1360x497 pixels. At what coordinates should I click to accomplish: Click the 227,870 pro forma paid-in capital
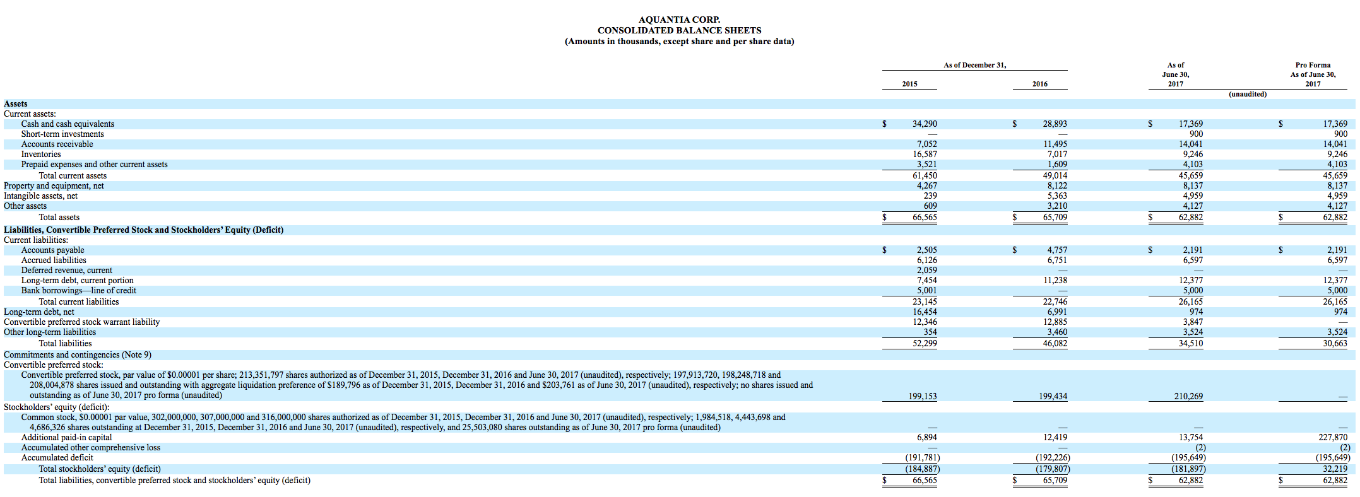coord(1333,438)
